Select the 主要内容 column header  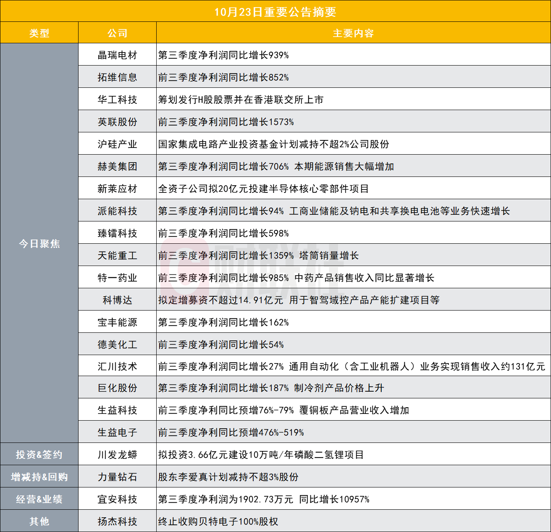coord(353,33)
